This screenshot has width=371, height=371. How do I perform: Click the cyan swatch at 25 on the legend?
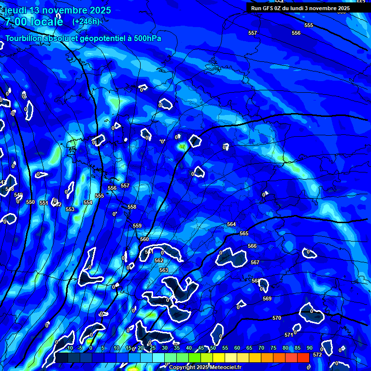point(158,357)
